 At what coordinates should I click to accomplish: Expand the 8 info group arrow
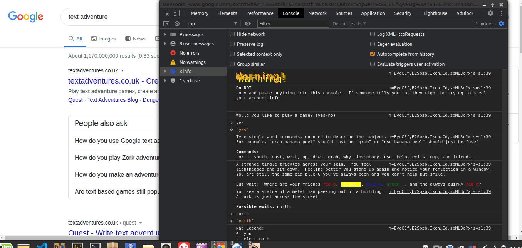[x=165, y=71]
